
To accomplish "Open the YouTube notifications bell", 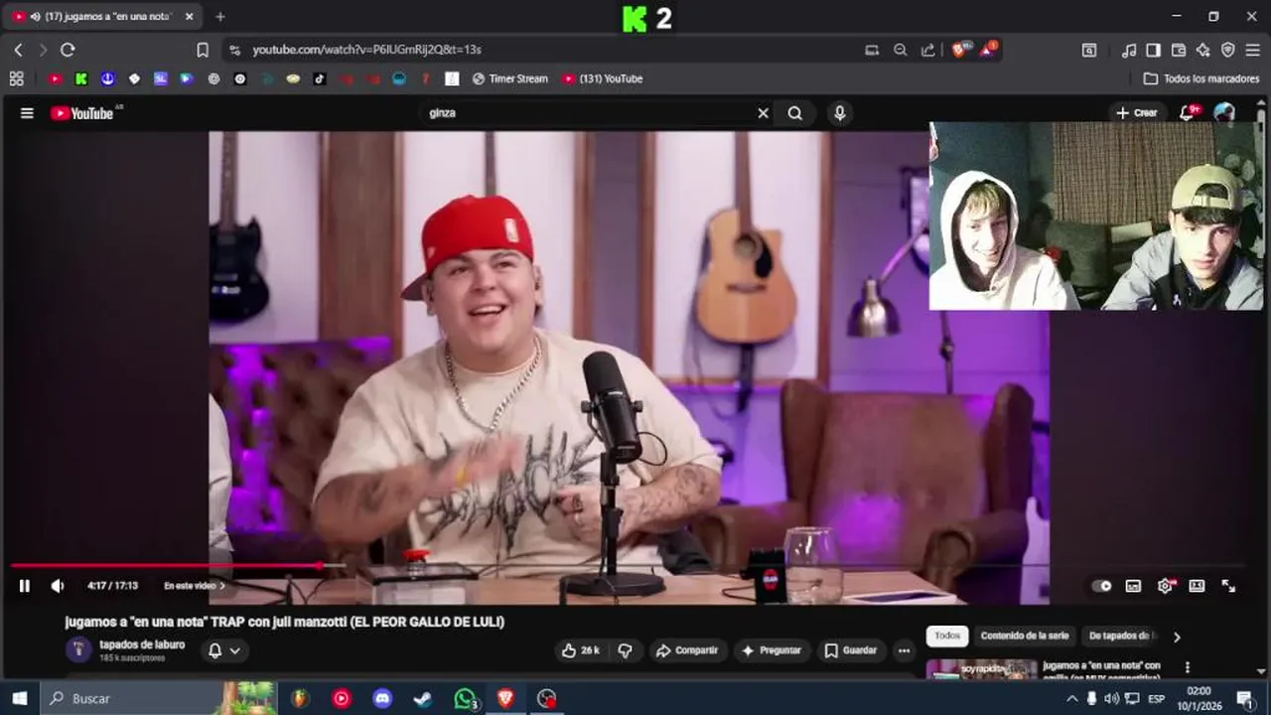I will coord(1188,113).
